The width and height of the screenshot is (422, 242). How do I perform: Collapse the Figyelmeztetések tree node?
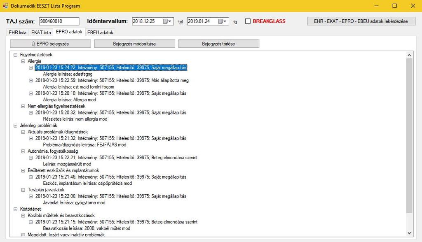pyautogui.click(x=15, y=55)
